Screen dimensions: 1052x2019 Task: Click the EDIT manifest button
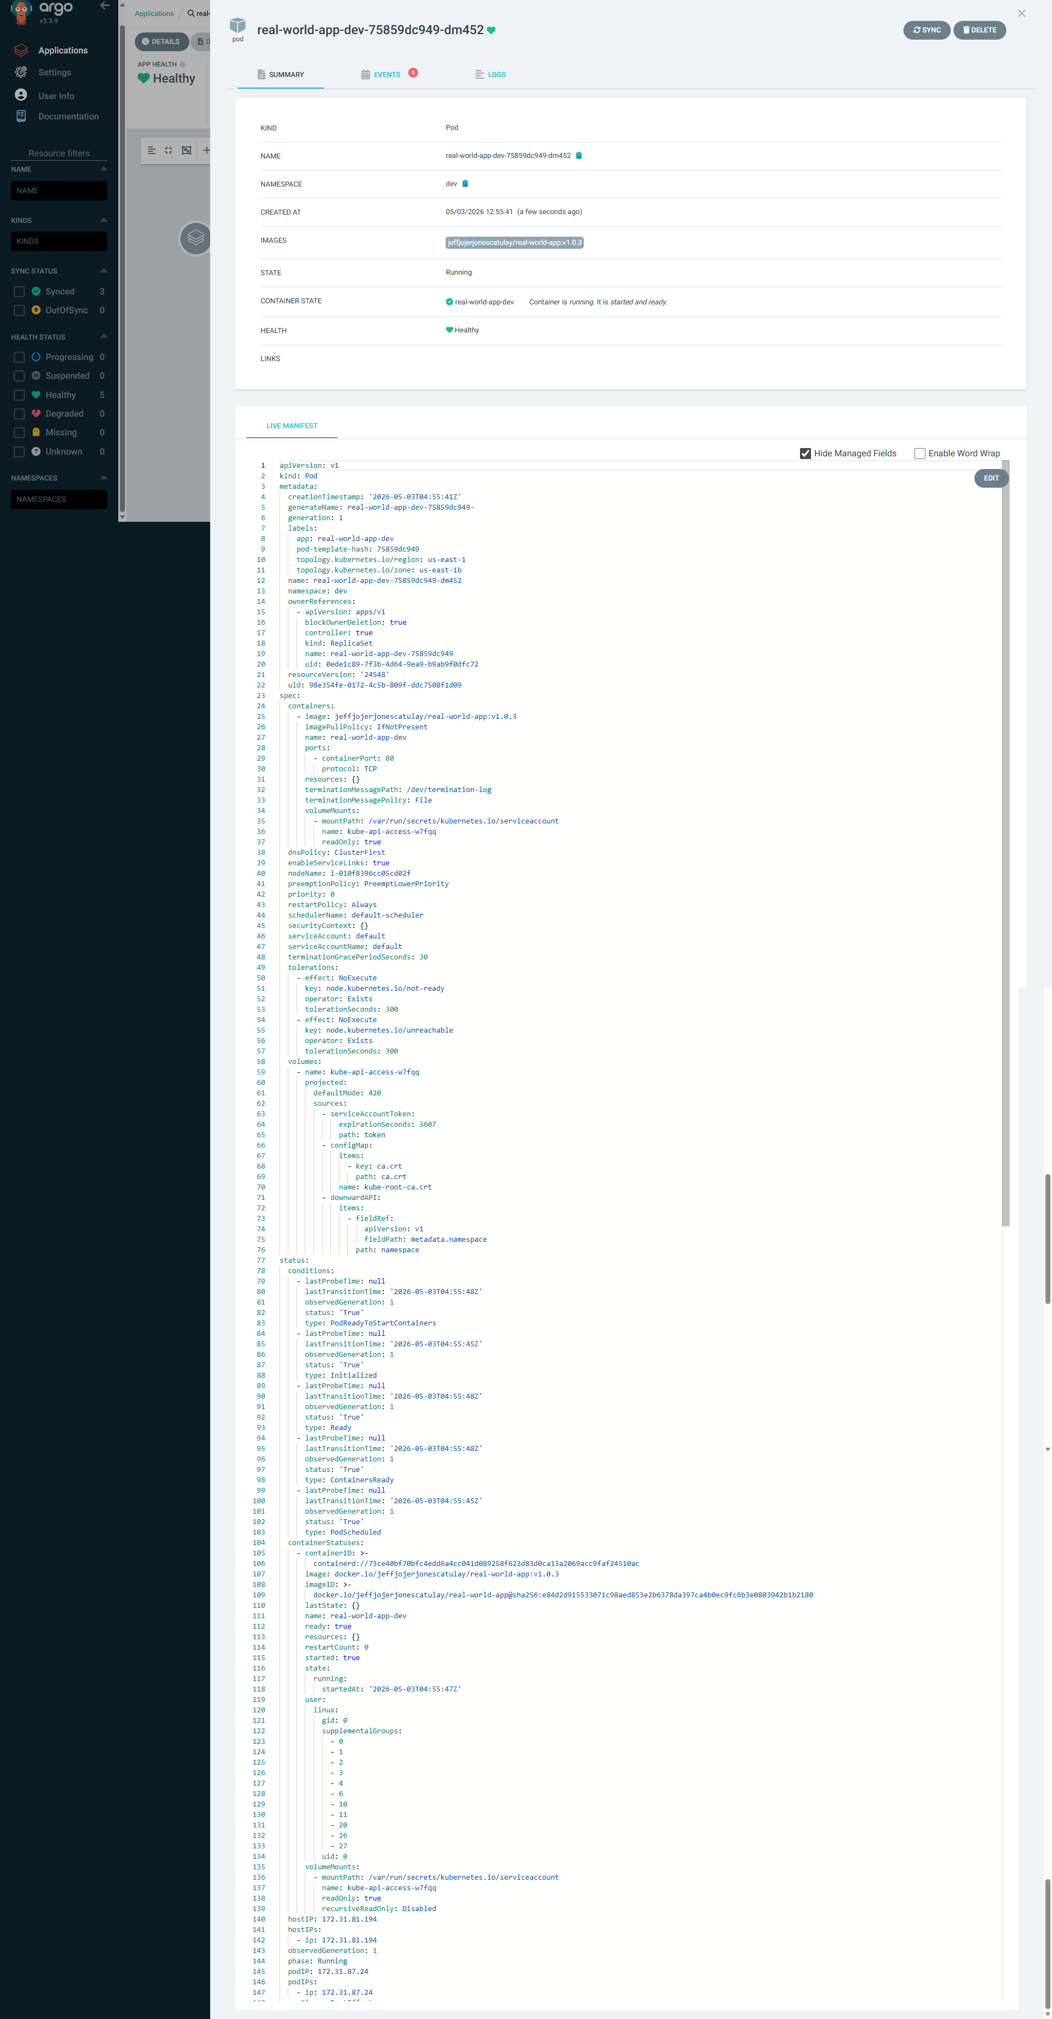point(991,478)
